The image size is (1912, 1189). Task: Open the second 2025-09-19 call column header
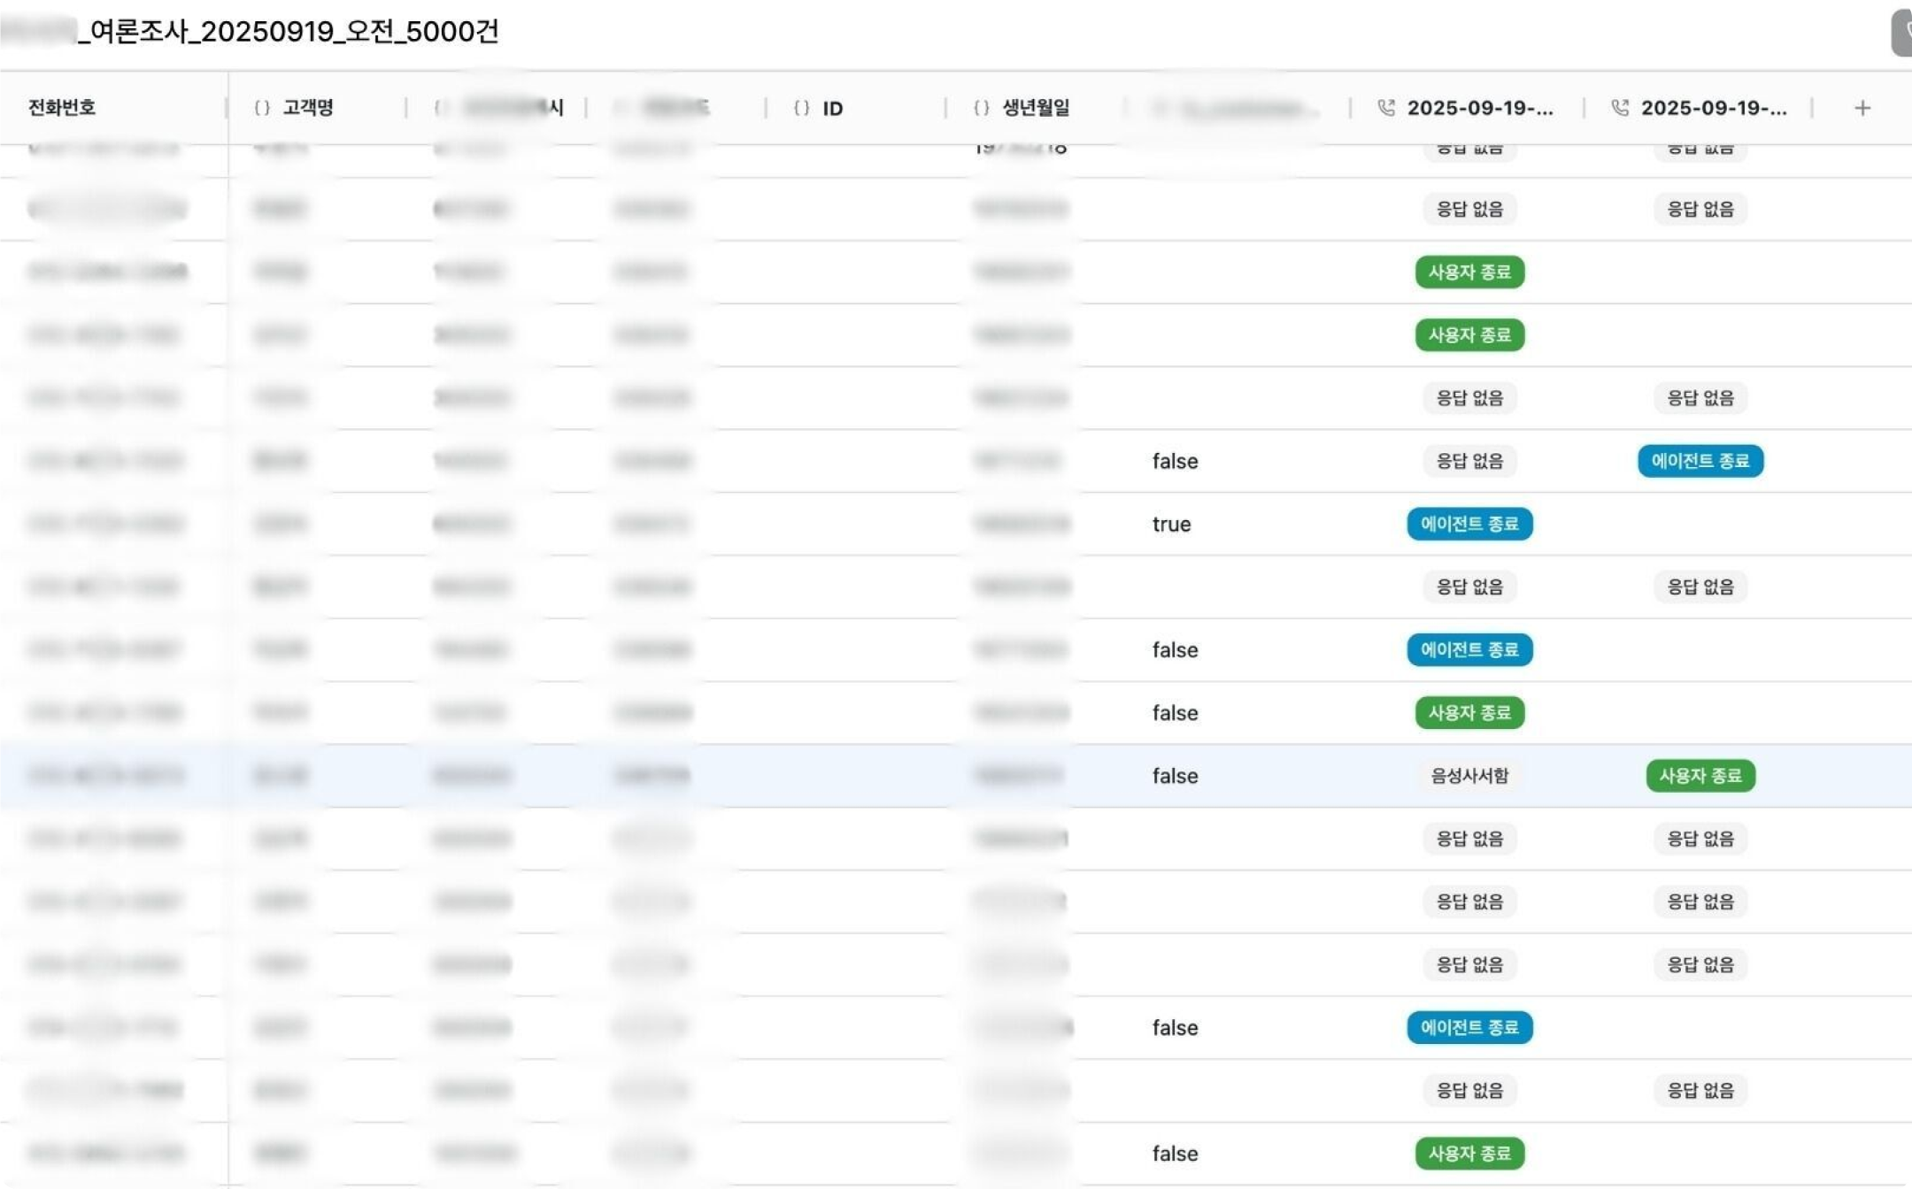tap(1714, 108)
